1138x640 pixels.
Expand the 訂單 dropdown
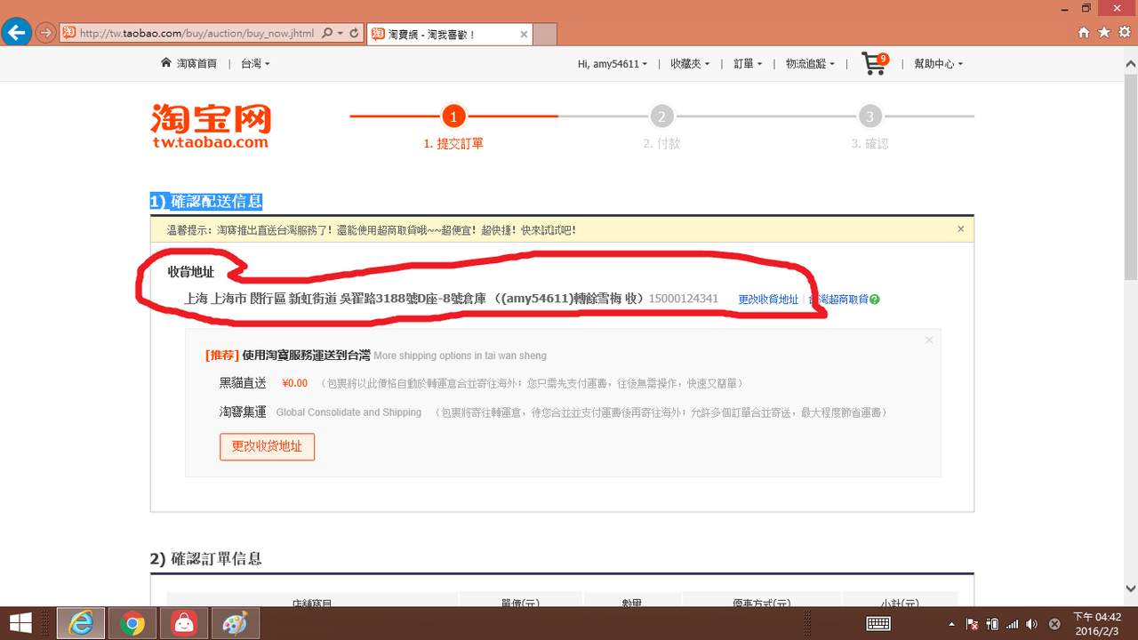coord(748,64)
